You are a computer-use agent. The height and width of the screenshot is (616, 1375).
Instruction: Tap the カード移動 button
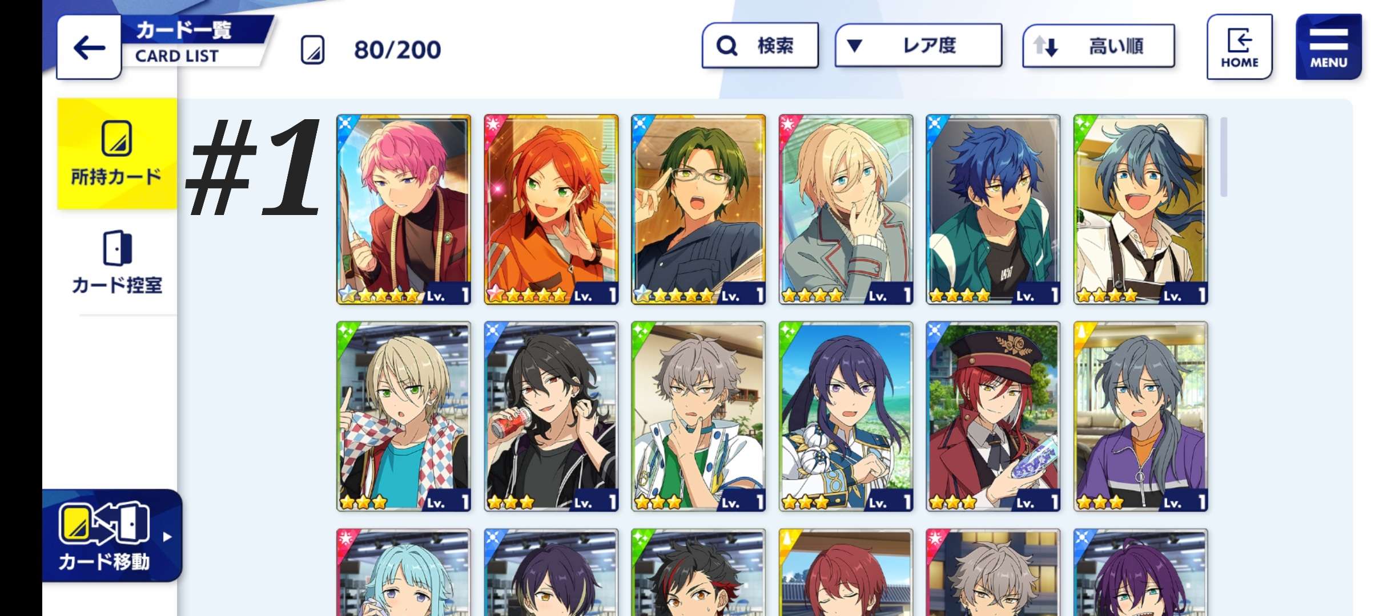point(112,536)
